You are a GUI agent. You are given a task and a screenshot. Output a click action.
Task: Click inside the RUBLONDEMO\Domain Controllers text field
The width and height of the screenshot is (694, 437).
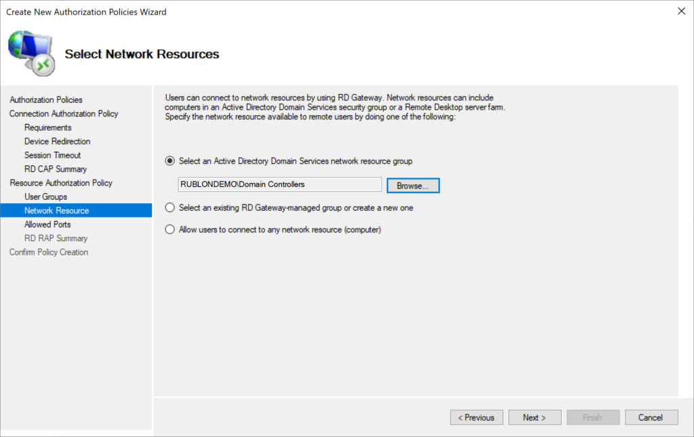pos(279,184)
